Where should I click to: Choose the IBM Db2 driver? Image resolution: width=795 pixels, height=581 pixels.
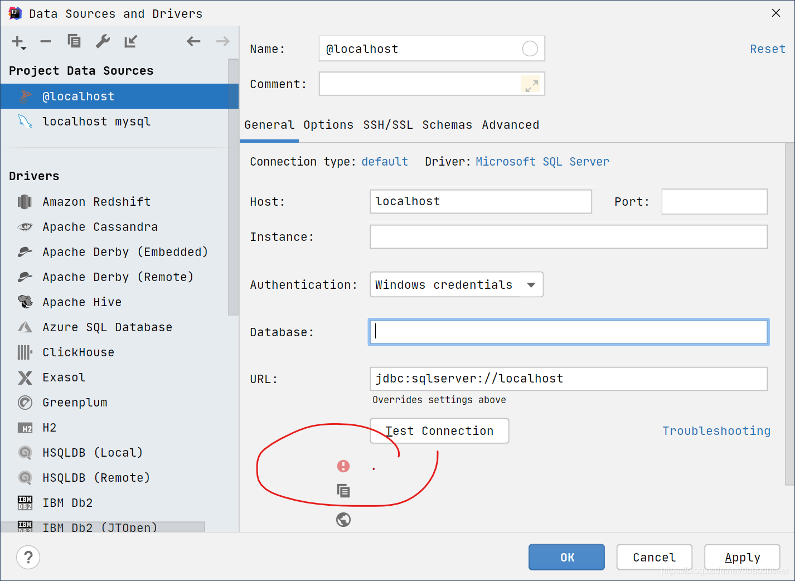point(114,503)
